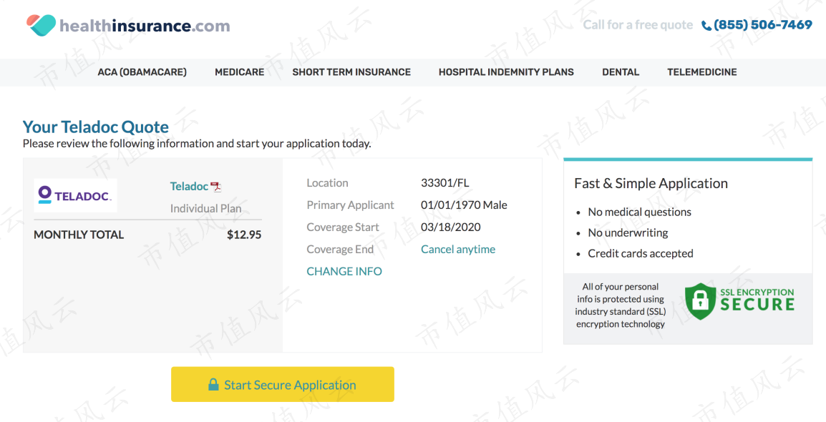Go to Short Term Insurance
Image resolution: width=826 pixels, height=422 pixels.
(x=351, y=72)
